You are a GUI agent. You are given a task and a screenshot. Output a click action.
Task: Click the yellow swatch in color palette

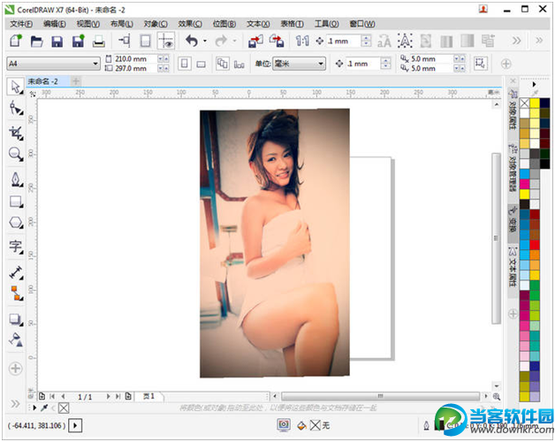535,103
